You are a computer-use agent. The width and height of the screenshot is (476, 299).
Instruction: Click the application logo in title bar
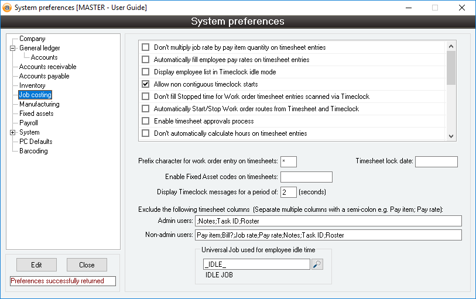(x=7, y=8)
